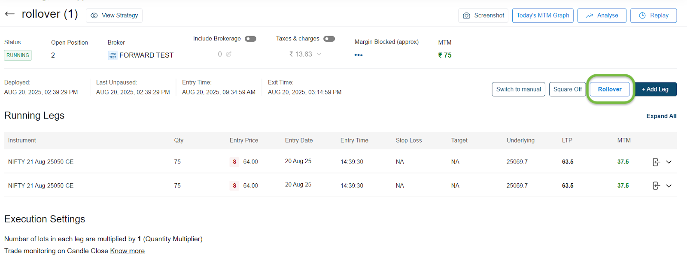Click the Margin Blocked three-dots icon
The width and height of the screenshot is (687, 267).
[359, 55]
